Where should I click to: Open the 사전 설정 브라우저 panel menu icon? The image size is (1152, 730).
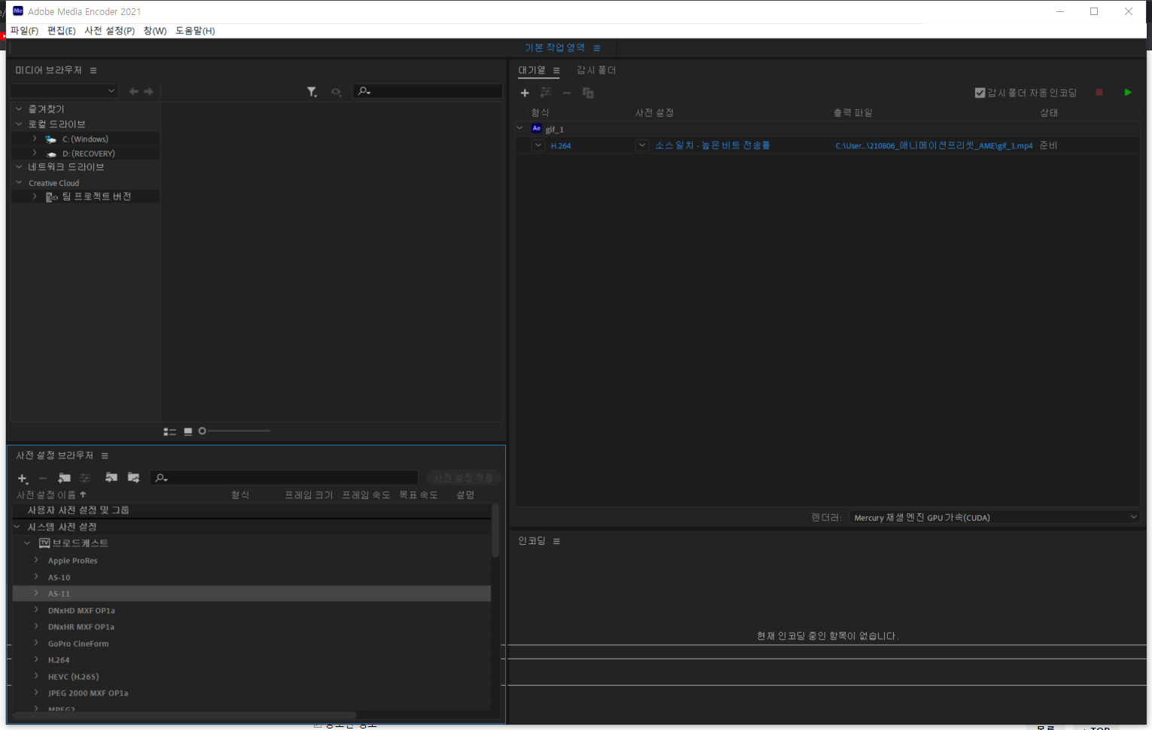click(x=105, y=455)
